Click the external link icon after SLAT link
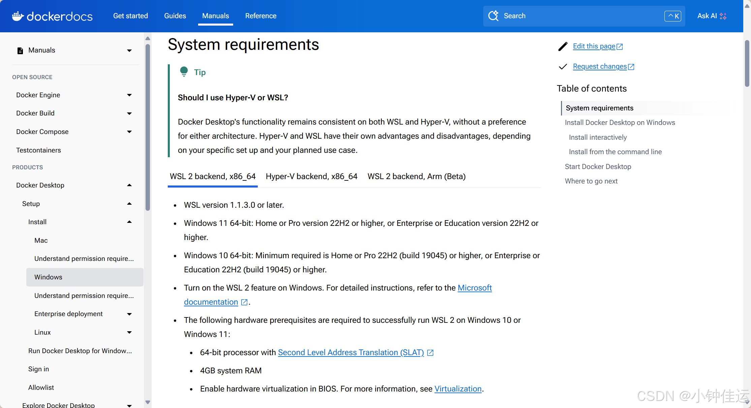The image size is (751, 408). click(x=430, y=352)
